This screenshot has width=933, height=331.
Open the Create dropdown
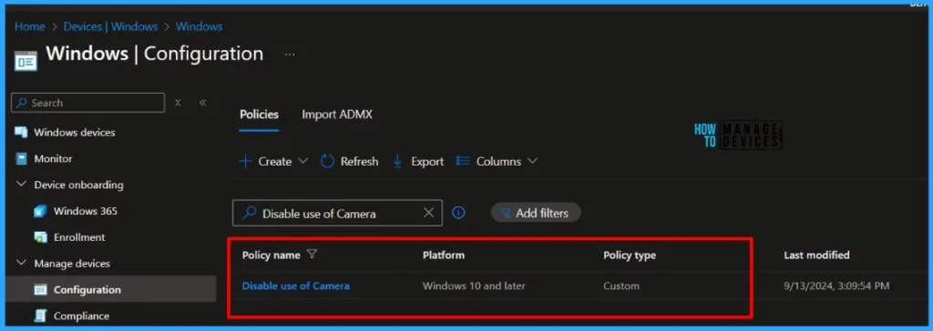273,162
